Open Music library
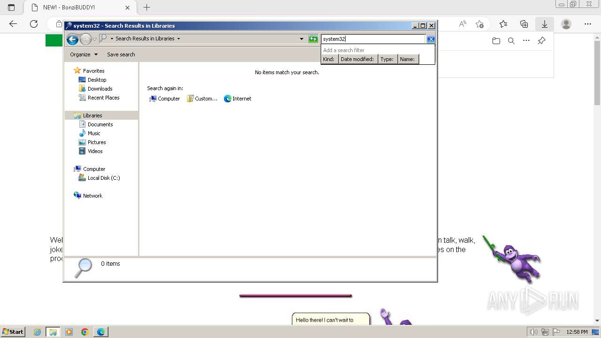Viewport: 601px width, 338px height. tap(94, 133)
